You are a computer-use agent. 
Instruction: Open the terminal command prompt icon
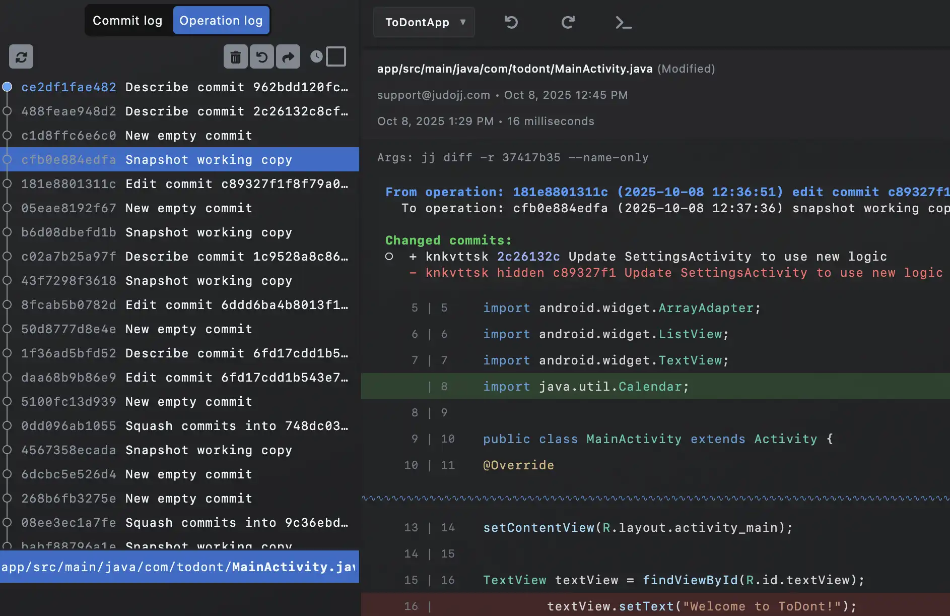[623, 22]
